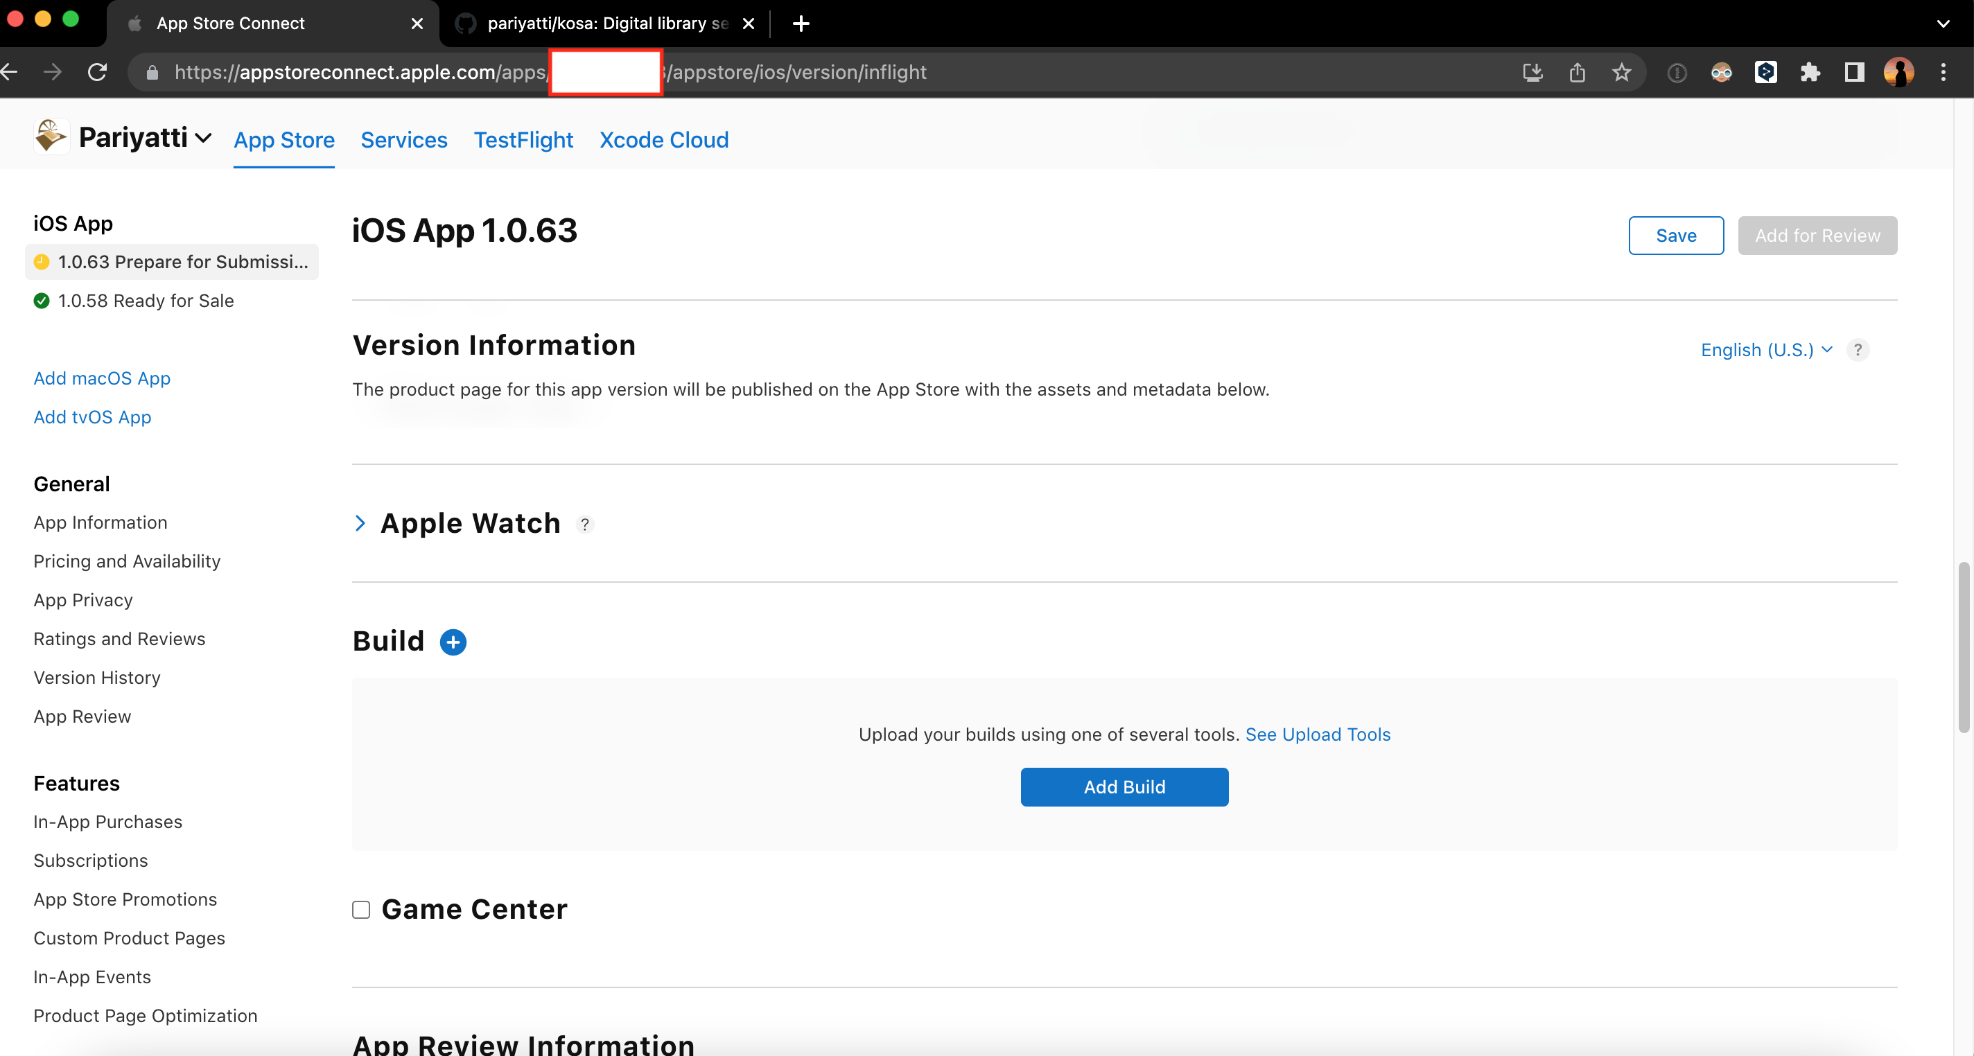Image resolution: width=1974 pixels, height=1056 pixels.
Task: Open the English (U.S.) language dropdown
Action: (1766, 350)
